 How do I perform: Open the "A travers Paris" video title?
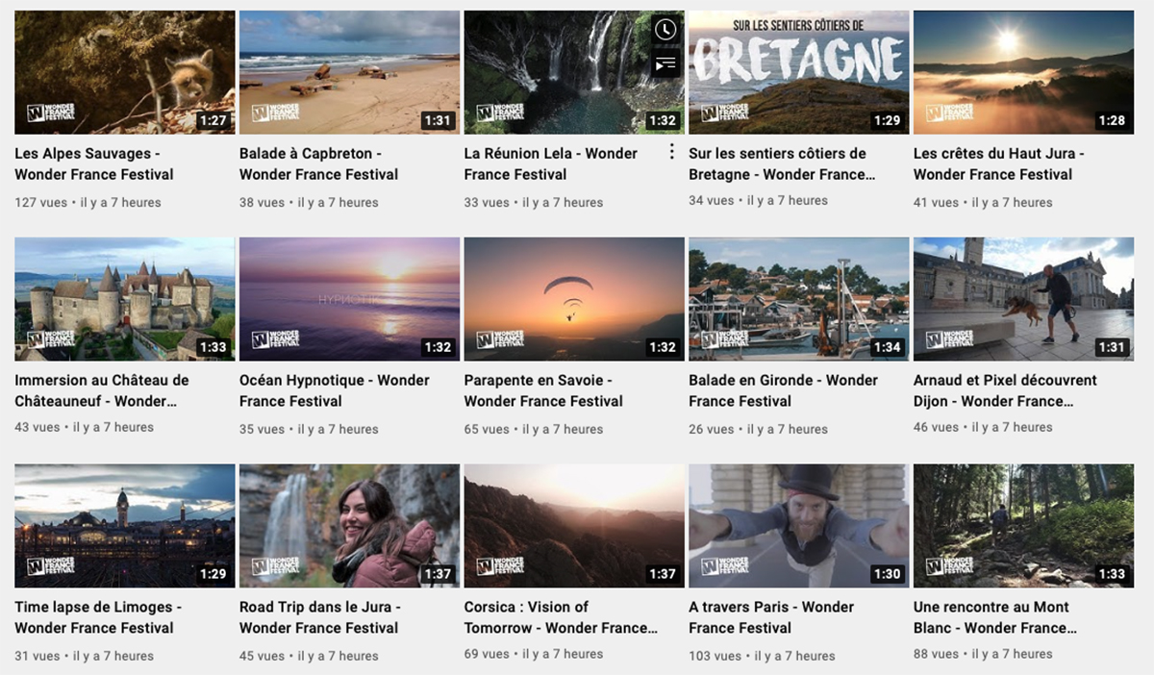pyautogui.click(x=771, y=617)
